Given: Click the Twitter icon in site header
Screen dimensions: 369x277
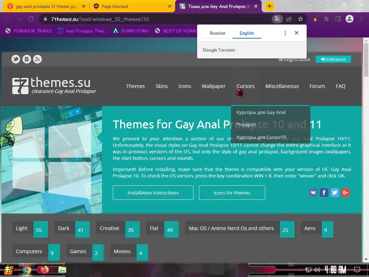Looking at the screenshot, I should 16,59.
